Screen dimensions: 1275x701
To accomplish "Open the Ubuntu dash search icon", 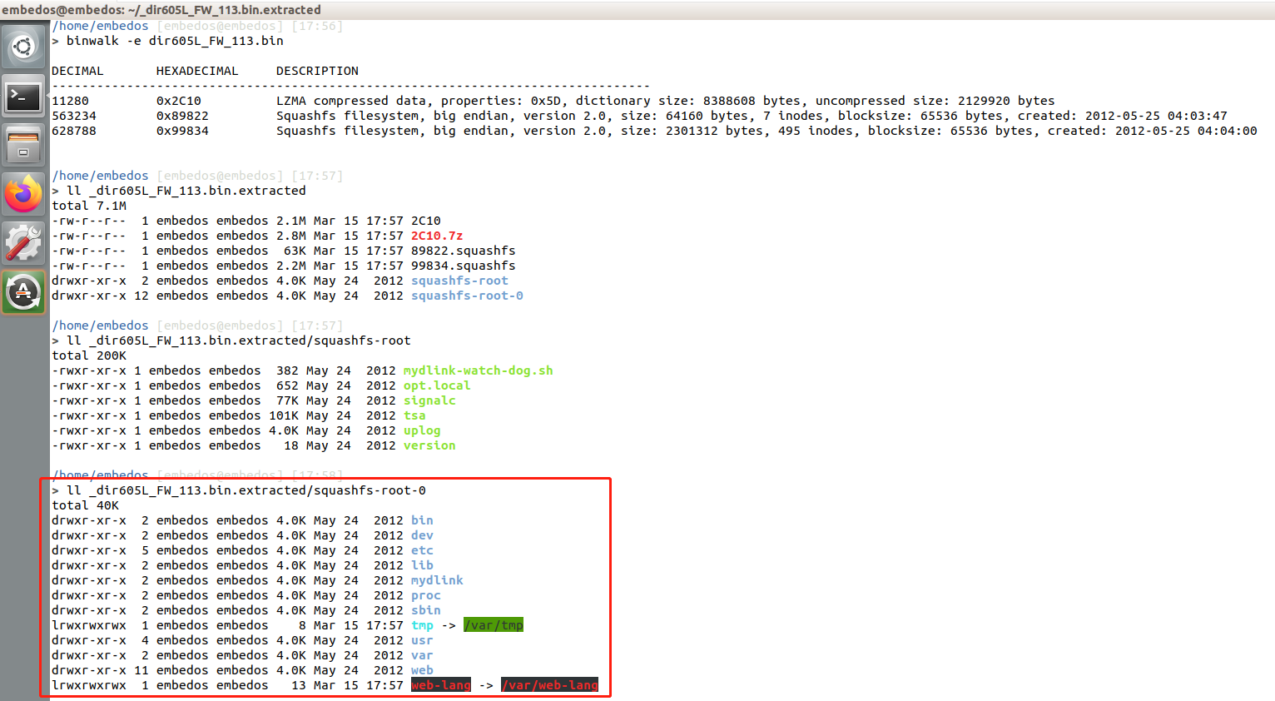I will point(23,47).
